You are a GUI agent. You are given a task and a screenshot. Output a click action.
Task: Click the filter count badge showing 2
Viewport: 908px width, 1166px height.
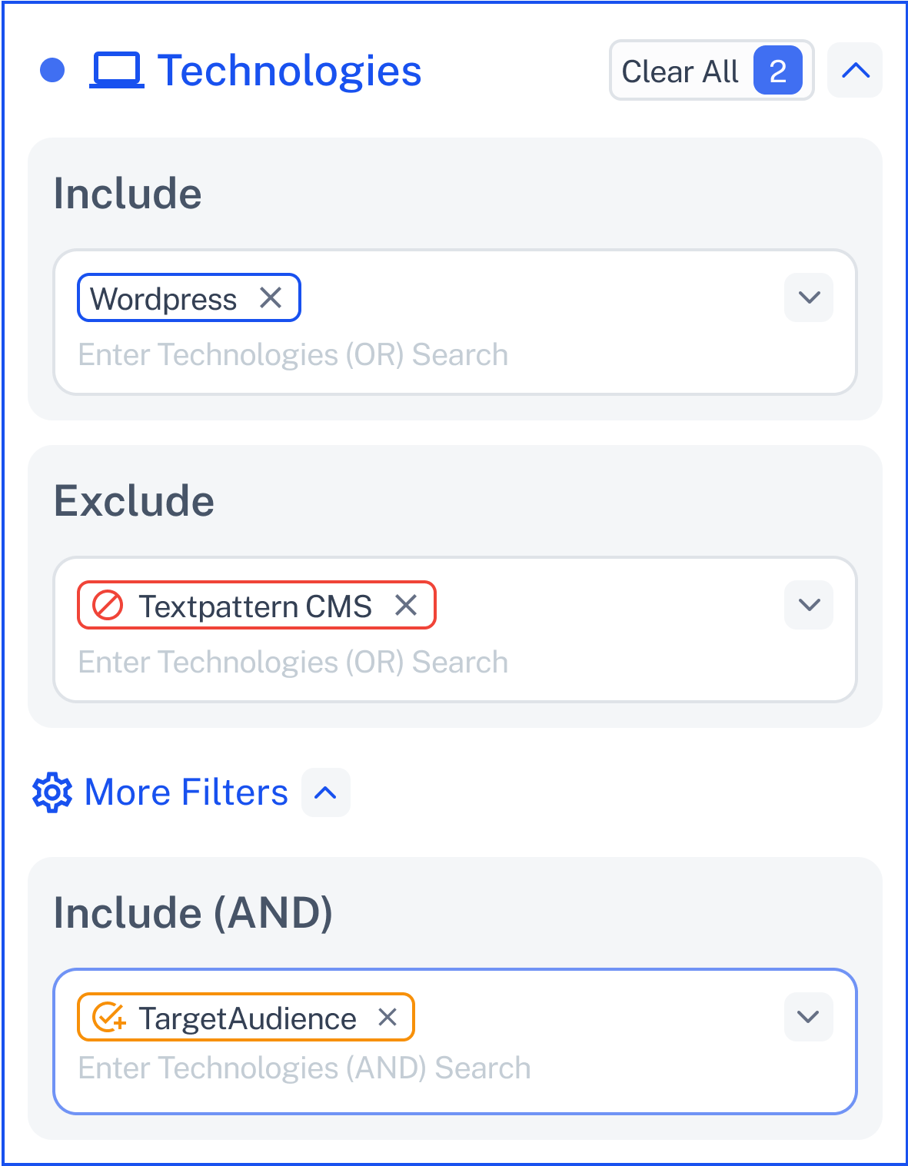(778, 70)
